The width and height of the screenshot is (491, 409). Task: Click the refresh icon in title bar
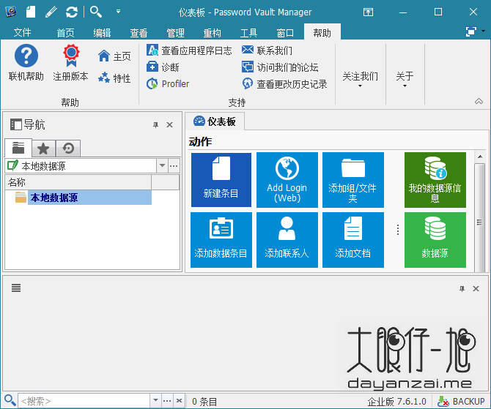(72, 12)
